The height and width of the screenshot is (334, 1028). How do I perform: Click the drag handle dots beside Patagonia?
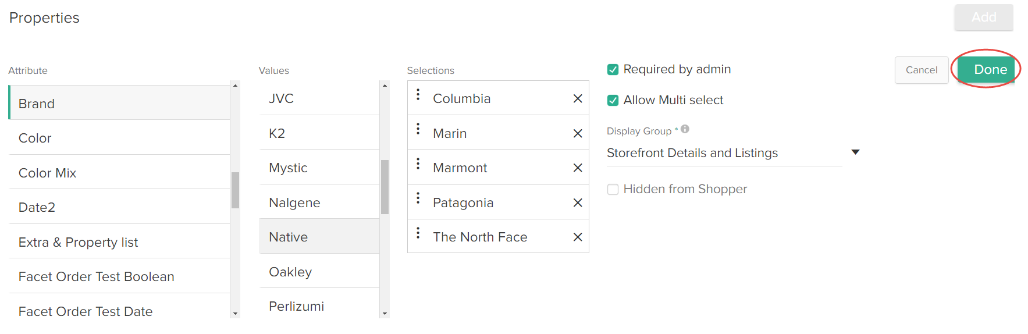click(418, 198)
